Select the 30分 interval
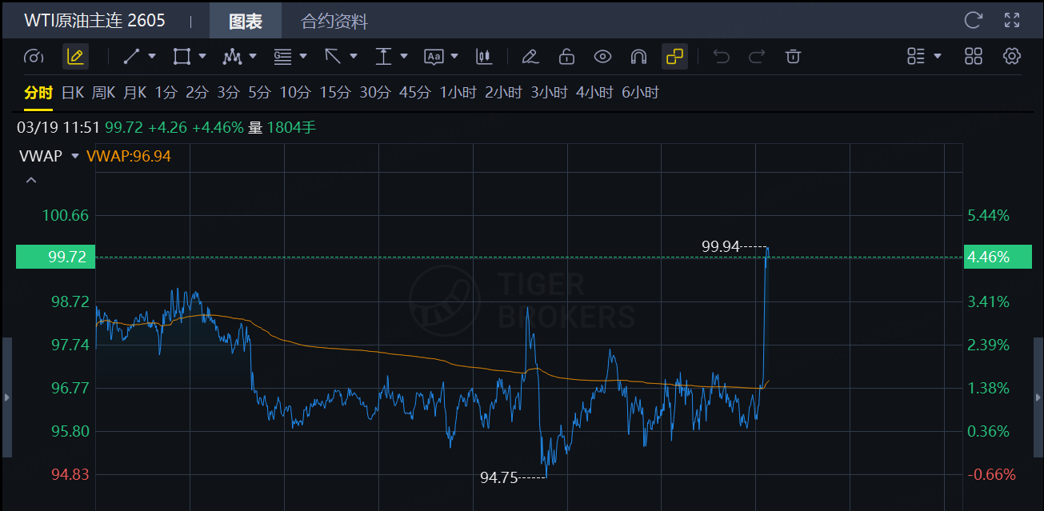The image size is (1044, 511). coord(375,93)
